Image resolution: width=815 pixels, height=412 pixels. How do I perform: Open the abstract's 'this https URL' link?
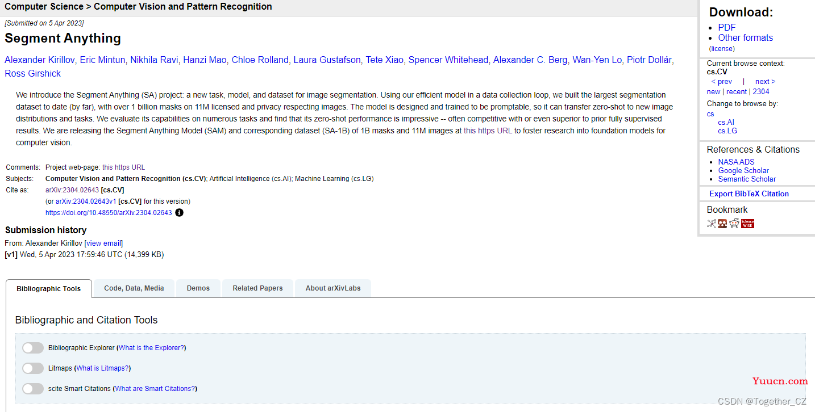(488, 131)
